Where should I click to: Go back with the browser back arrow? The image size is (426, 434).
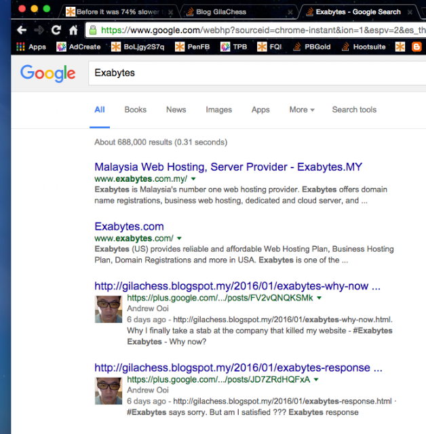tap(22, 30)
